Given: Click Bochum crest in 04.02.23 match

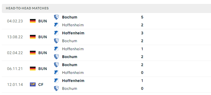Looking at the screenshot, I should [56, 17].
